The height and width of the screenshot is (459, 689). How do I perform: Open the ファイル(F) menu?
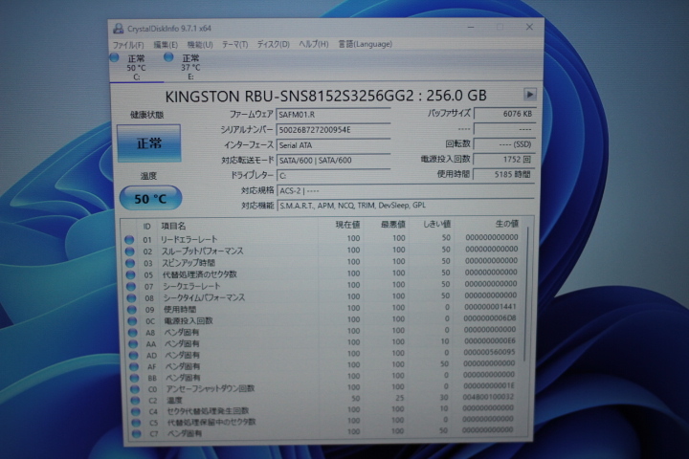click(x=128, y=45)
